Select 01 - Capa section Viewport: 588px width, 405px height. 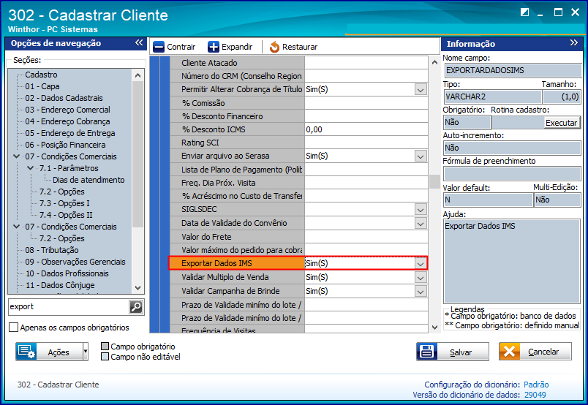click(x=42, y=86)
